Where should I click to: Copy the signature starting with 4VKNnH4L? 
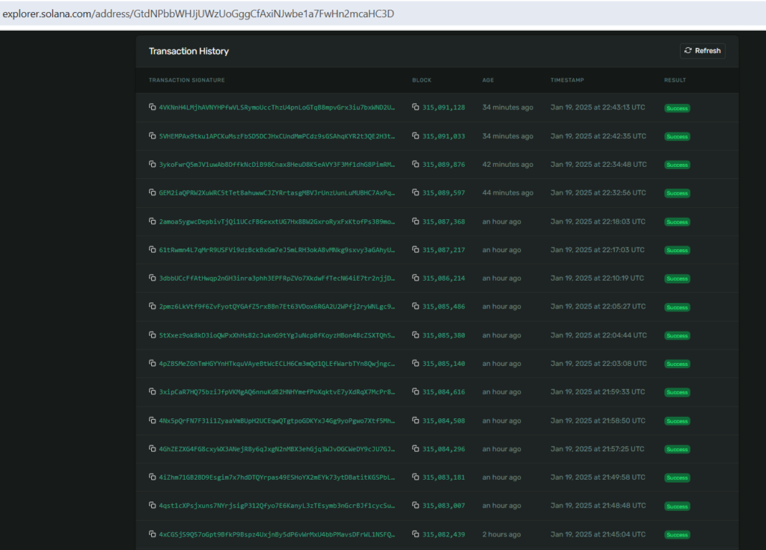click(152, 108)
